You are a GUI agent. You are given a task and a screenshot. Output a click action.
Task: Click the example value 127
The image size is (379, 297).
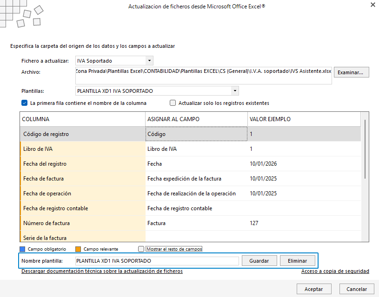(x=254, y=223)
